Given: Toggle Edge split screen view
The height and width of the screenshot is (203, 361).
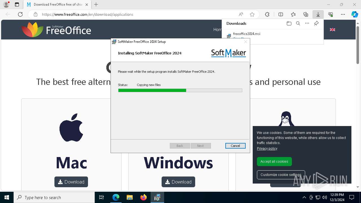Looking at the screenshot, I should pyautogui.click(x=281, y=14).
